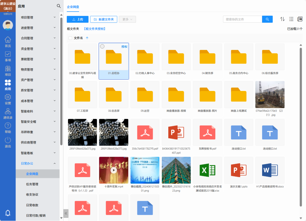Switch to list view icon
306x221 pixels.
click(x=291, y=19)
